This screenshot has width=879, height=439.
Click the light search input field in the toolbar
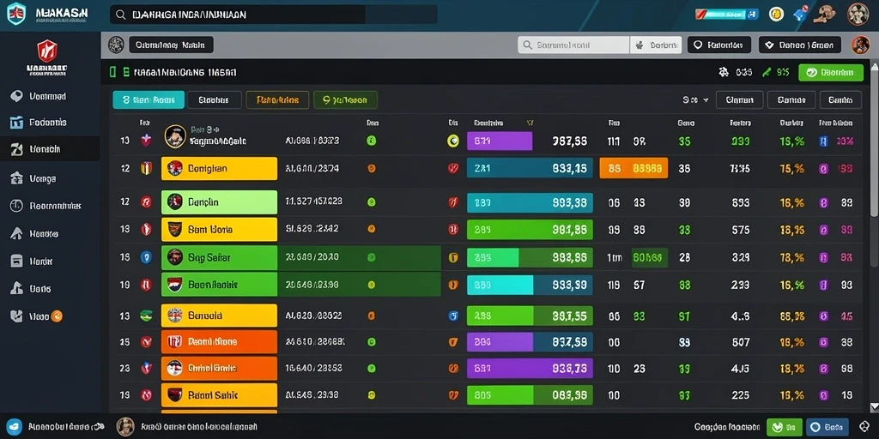573,45
